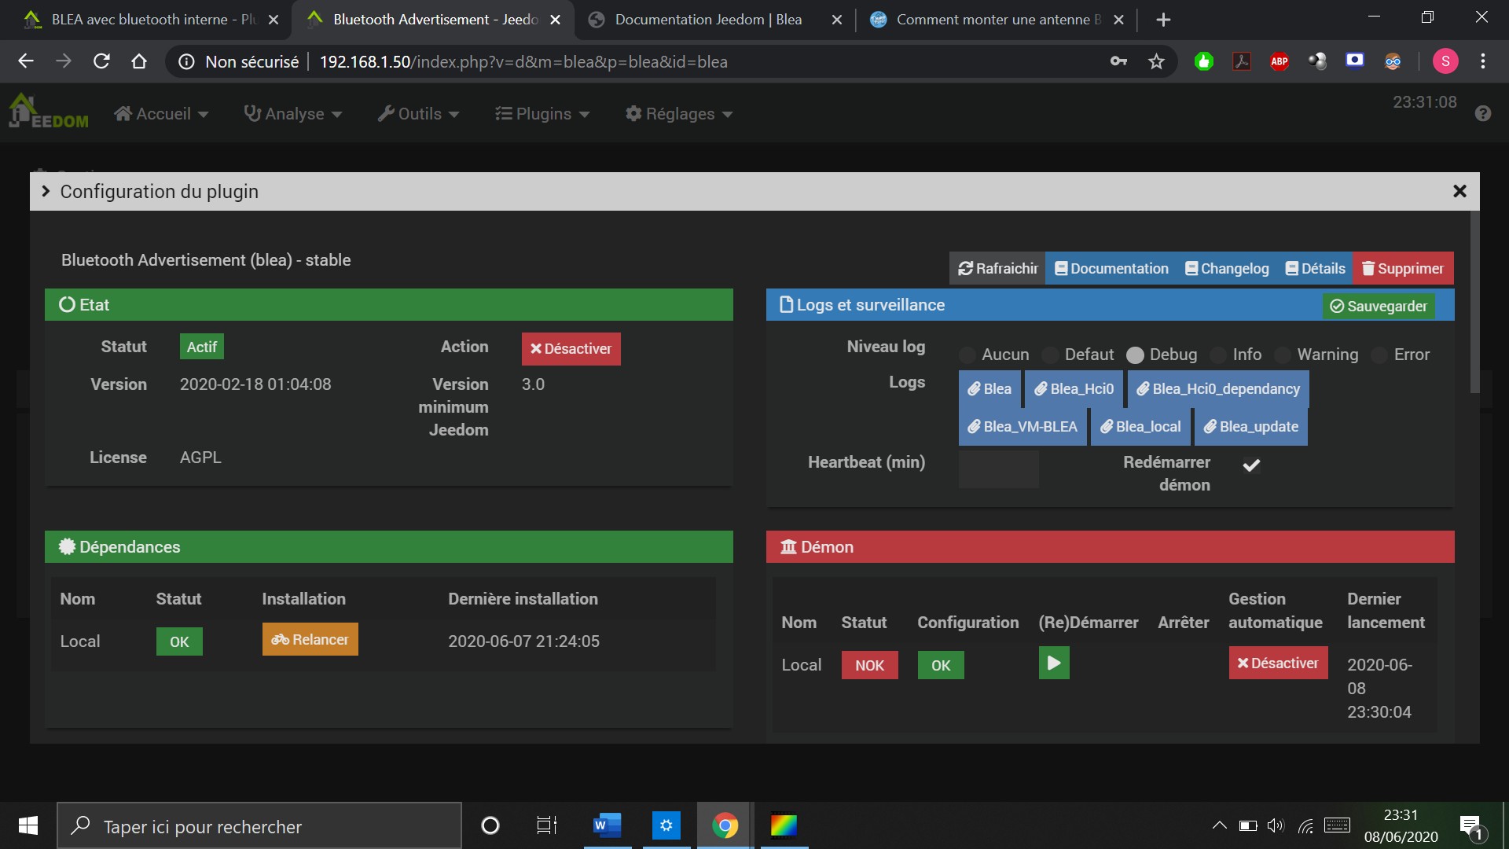Disable the plugin with Désactiver in Etat
This screenshot has width=1509, height=849.
coord(571,348)
